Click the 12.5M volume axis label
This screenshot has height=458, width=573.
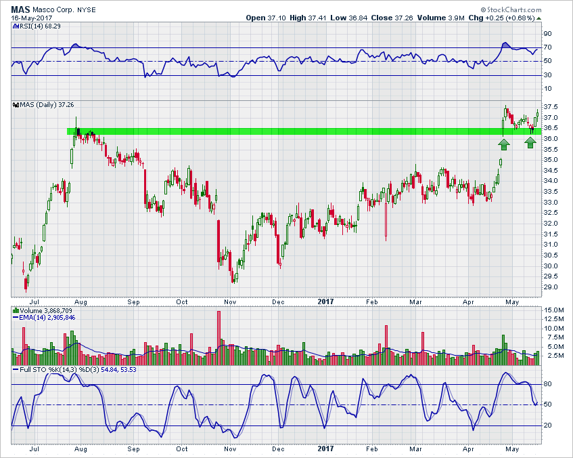click(x=553, y=320)
